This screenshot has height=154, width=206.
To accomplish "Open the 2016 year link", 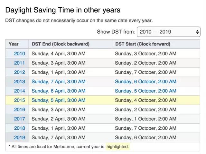I will [x=19, y=109].
